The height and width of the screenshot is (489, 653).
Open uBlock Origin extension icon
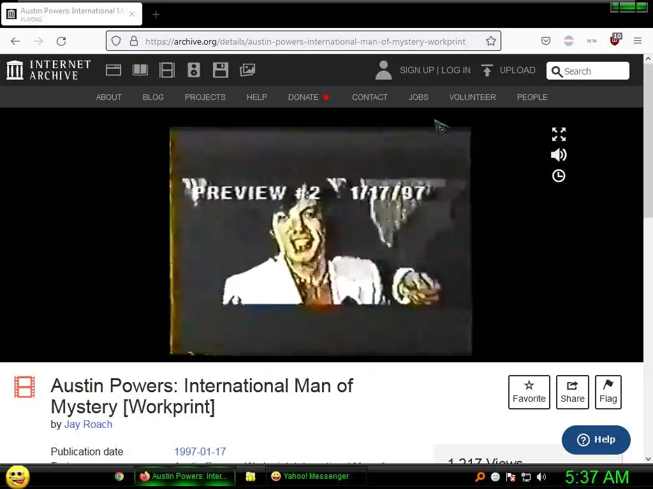click(615, 40)
